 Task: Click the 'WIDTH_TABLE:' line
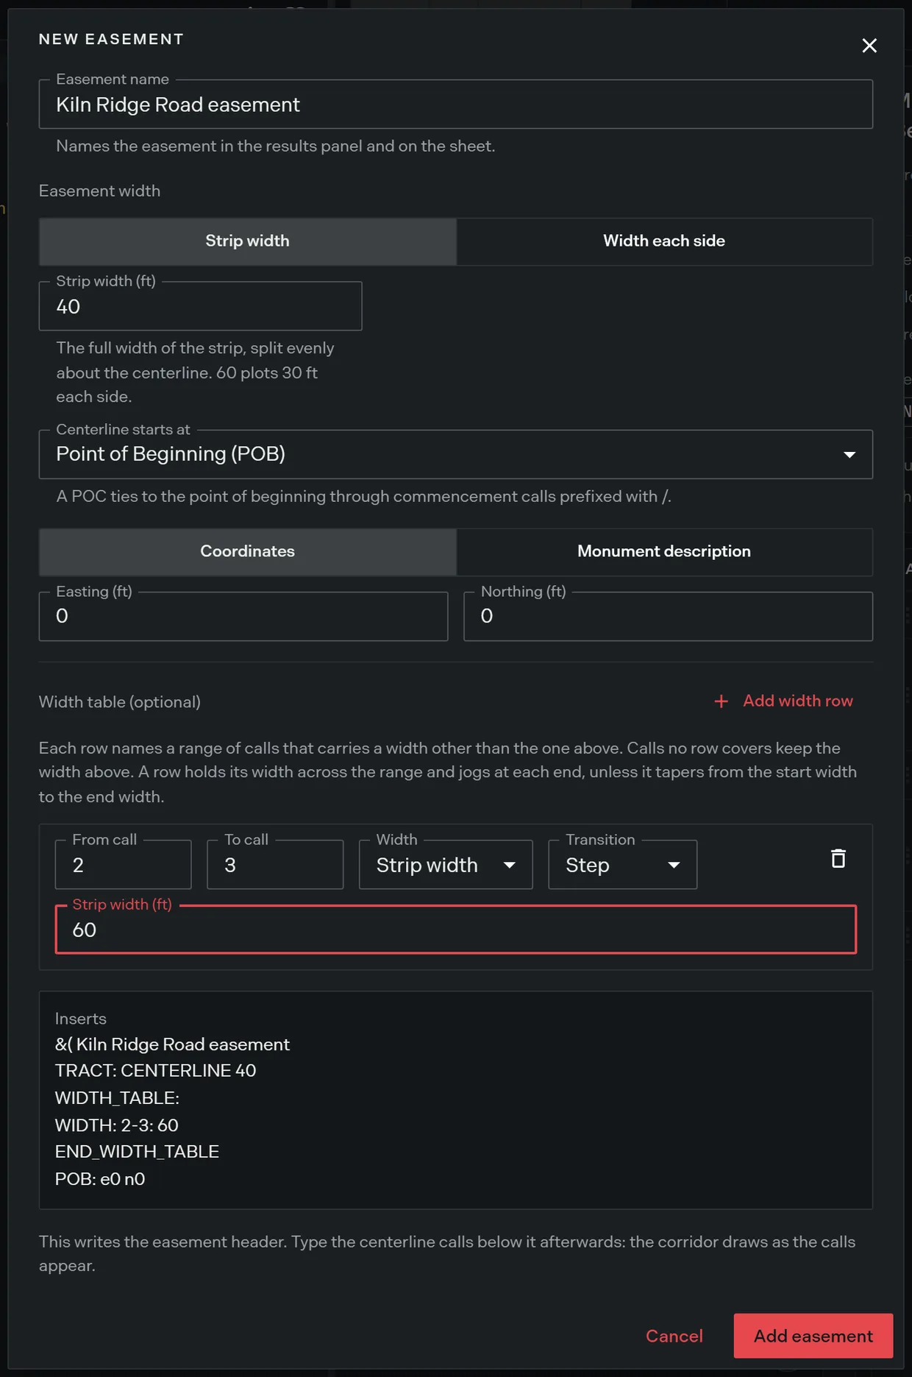click(x=117, y=1098)
